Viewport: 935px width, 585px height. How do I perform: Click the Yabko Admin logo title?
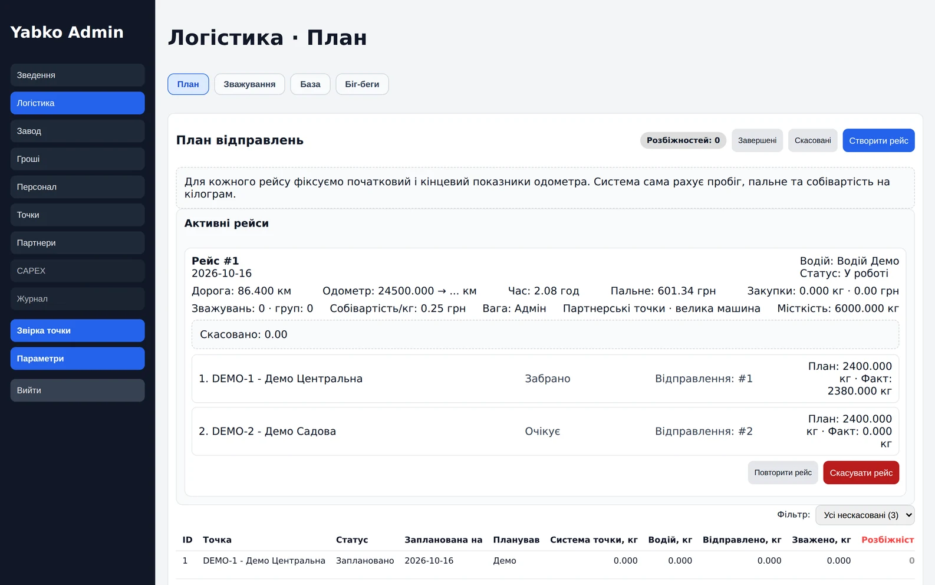tap(67, 32)
